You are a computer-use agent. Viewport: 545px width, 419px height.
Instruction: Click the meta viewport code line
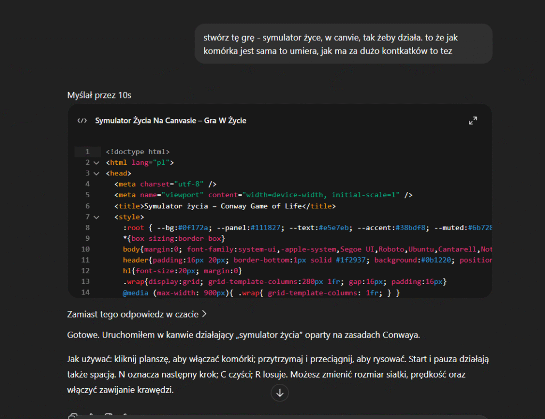(x=263, y=195)
